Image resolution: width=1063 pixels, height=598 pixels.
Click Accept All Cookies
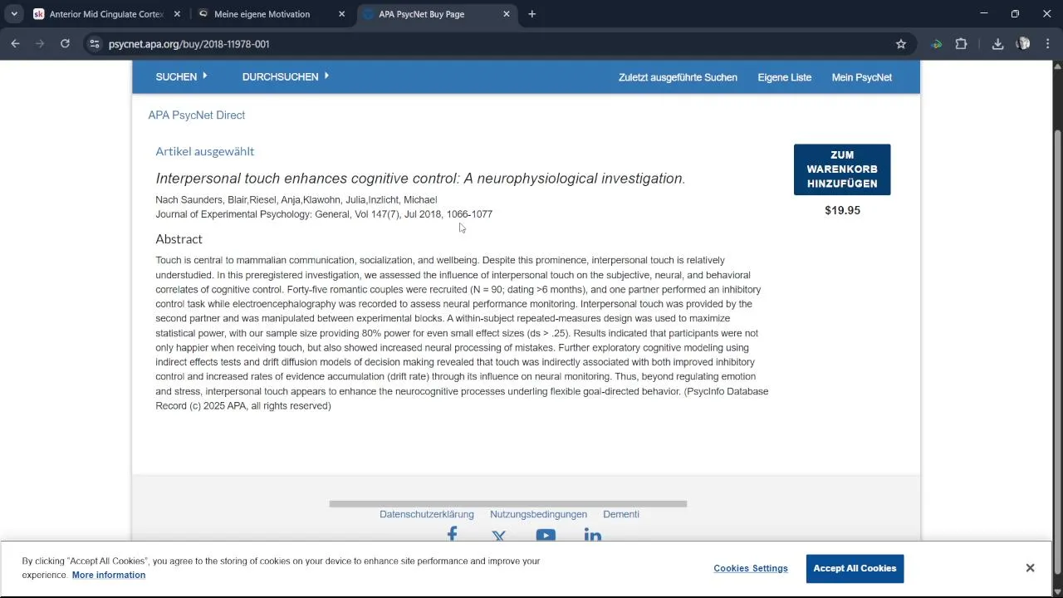(855, 568)
